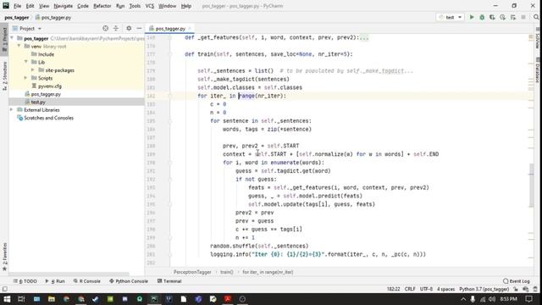Change UTF-8 file encoding
Screen dimensions: 542x305
tap(426, 289)
